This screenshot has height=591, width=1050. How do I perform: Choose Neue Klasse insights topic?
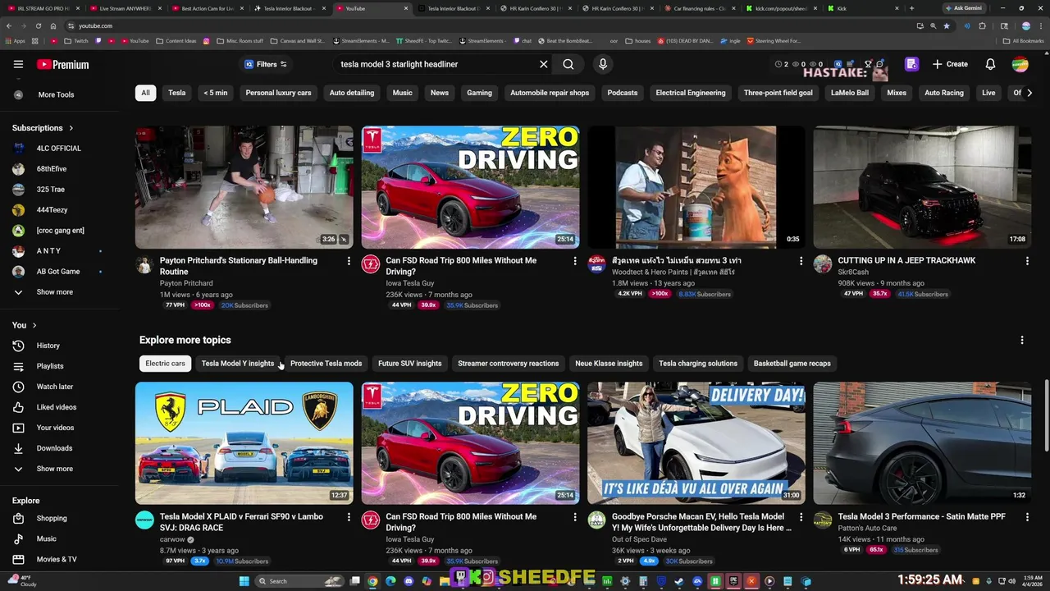click(609, 364)
